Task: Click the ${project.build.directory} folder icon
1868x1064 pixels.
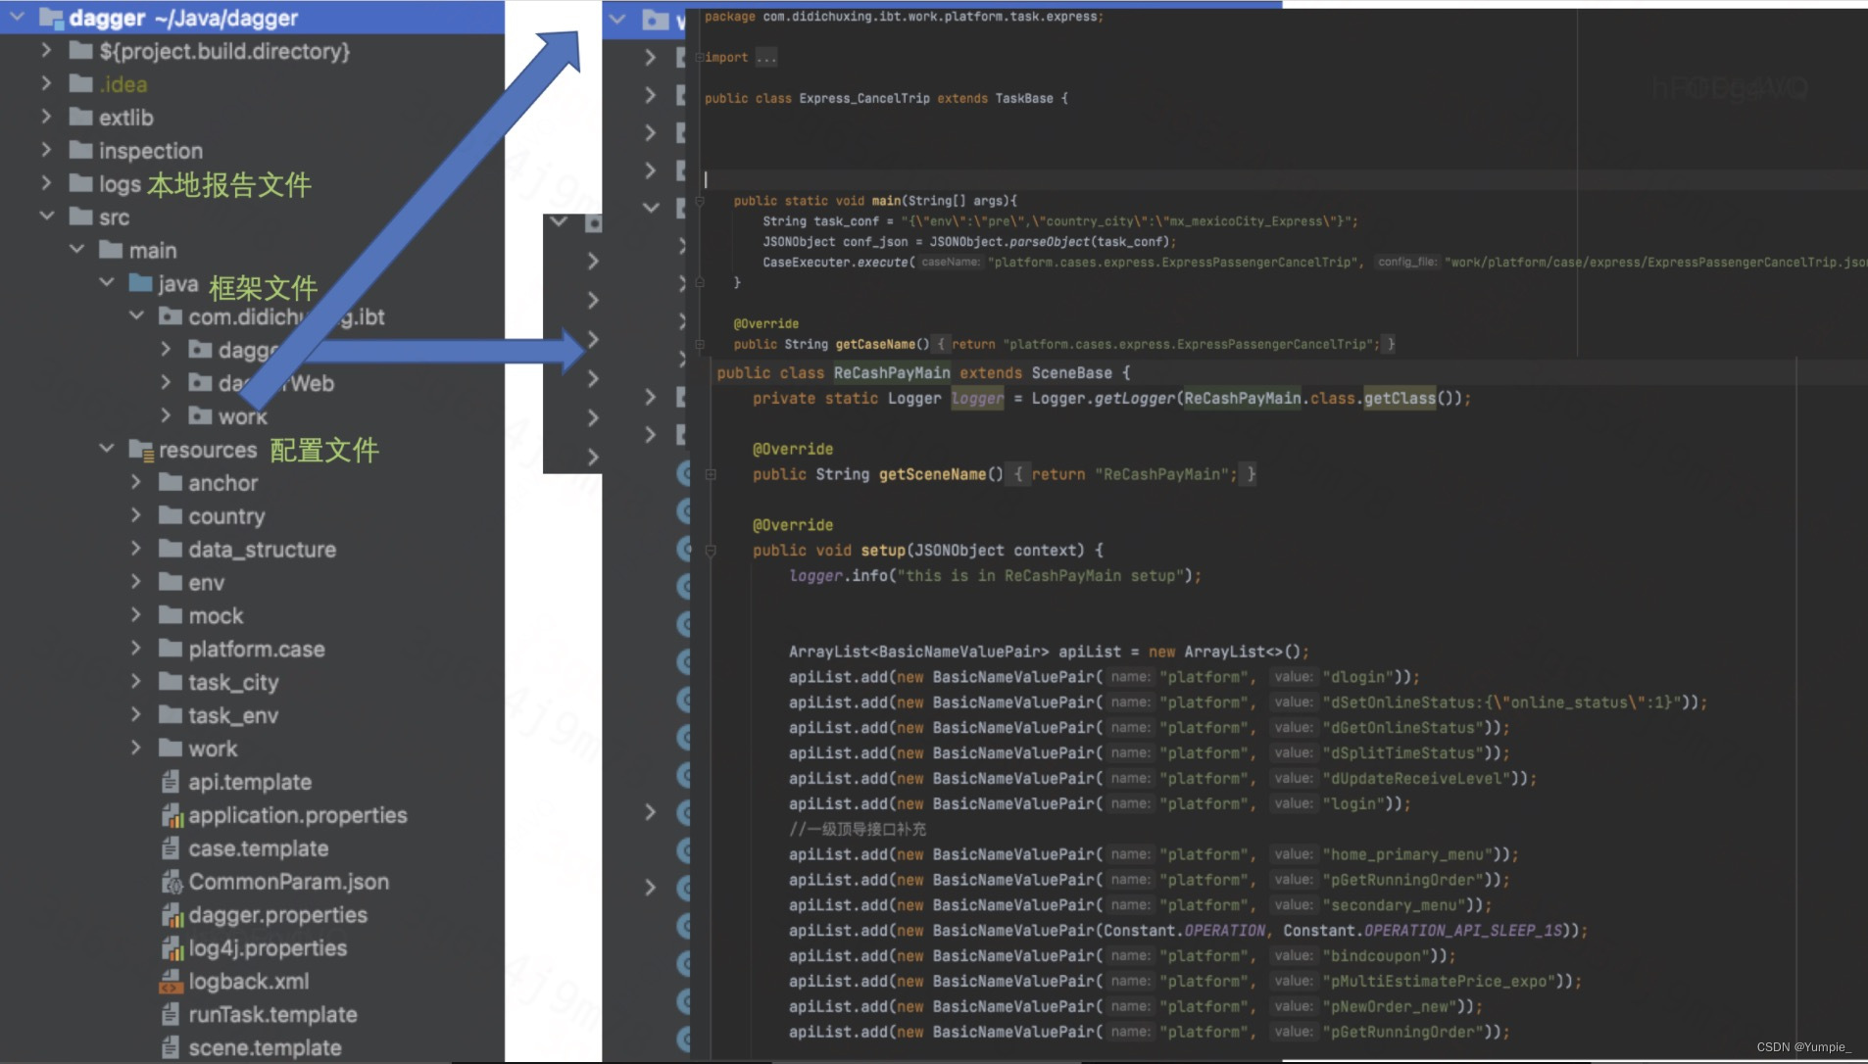Action: point(80,51)
